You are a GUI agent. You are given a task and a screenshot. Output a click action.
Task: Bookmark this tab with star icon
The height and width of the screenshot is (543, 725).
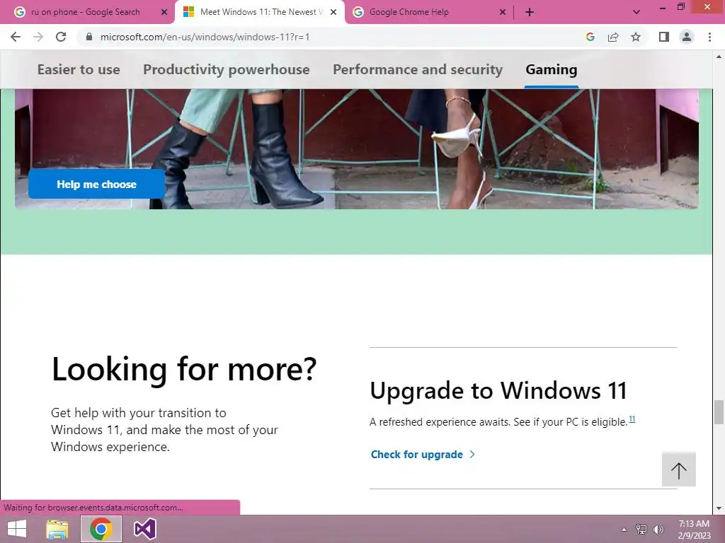pyautogui.click(x=636, y=37)
